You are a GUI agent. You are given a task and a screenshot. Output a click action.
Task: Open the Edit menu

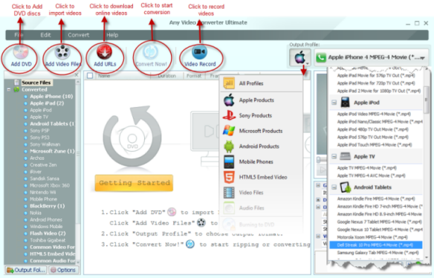click(45, 35)
